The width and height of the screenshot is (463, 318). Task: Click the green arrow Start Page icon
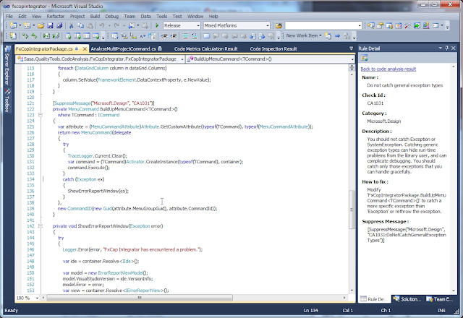417,26
